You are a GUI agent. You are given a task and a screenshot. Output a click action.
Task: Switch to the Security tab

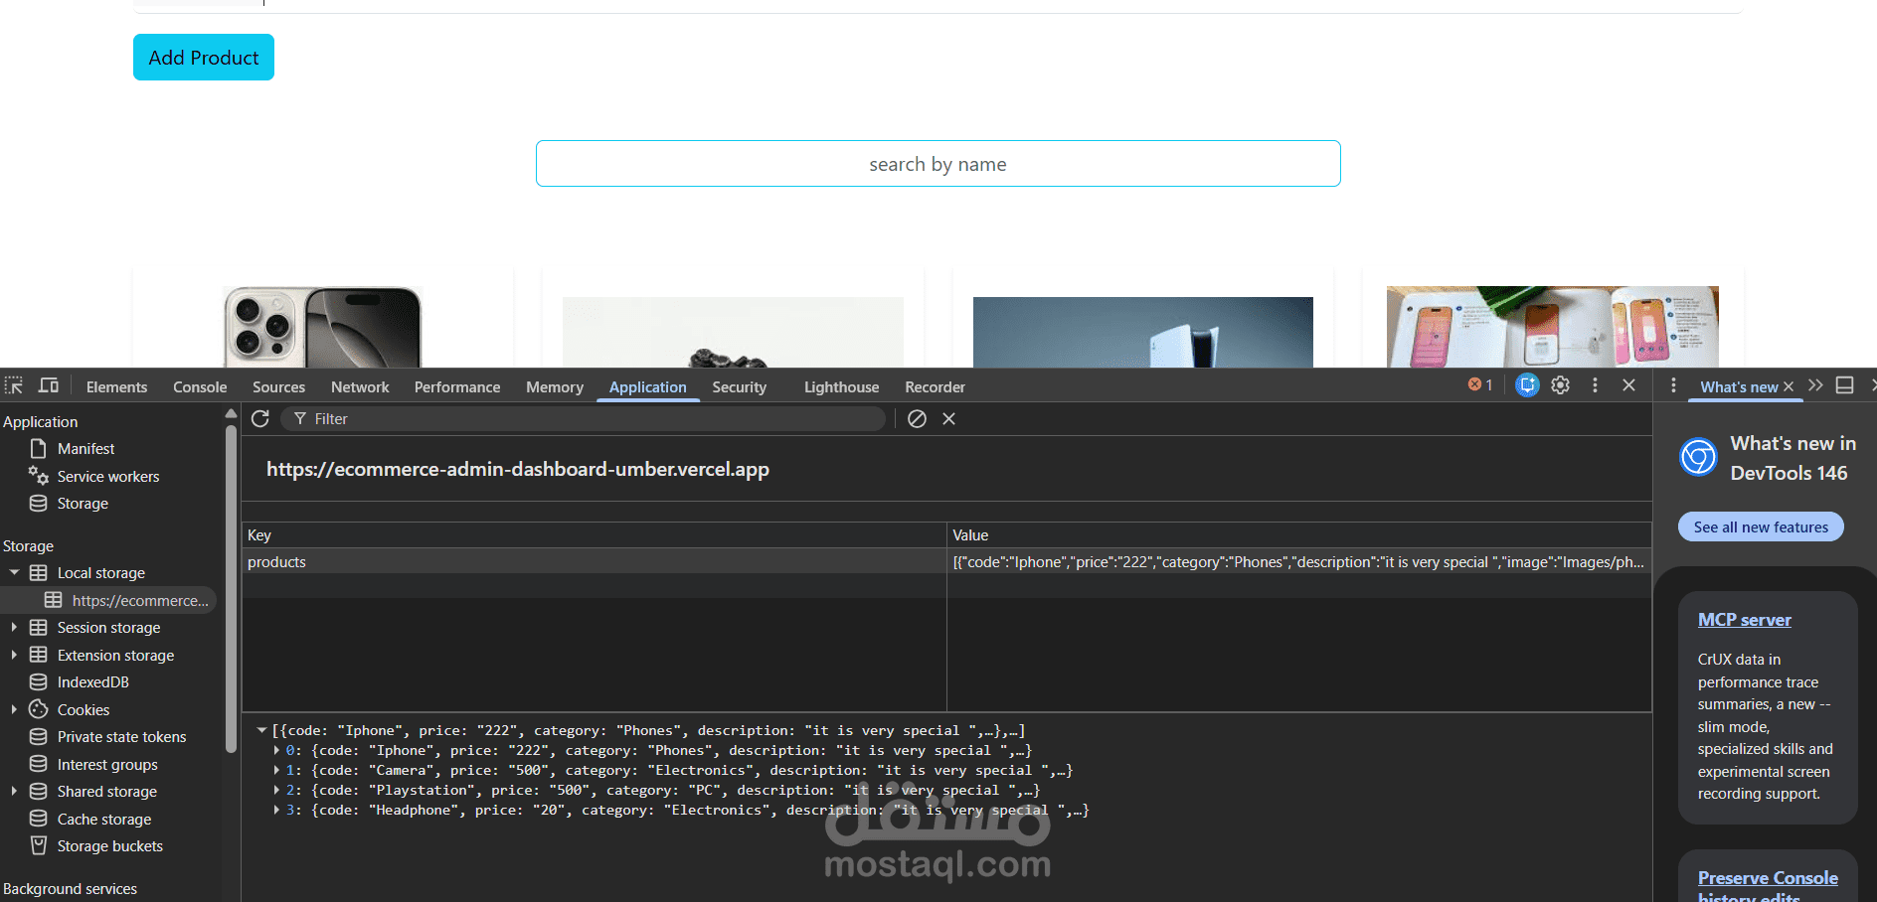(x=740, y=387)
